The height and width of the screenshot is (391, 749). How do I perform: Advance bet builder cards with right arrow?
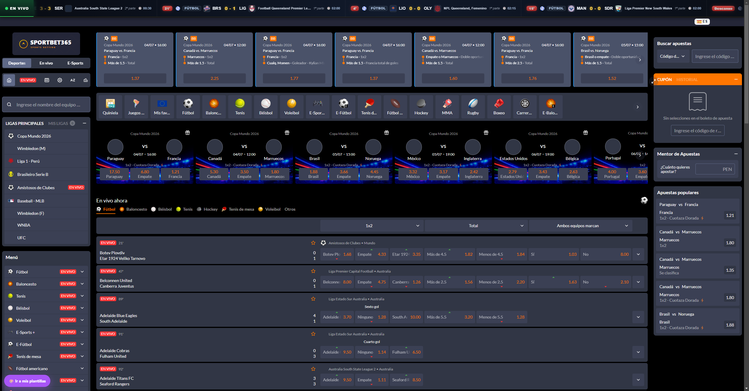pyautogui.click(x=640, y=60)
